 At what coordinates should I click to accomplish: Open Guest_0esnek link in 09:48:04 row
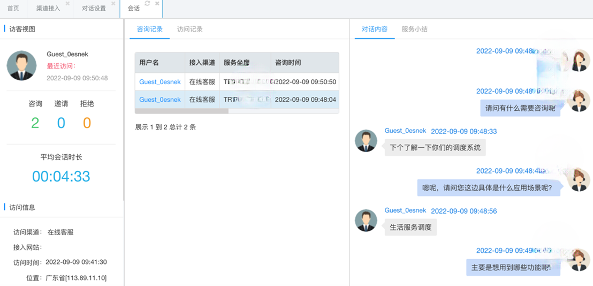(159, 100)
